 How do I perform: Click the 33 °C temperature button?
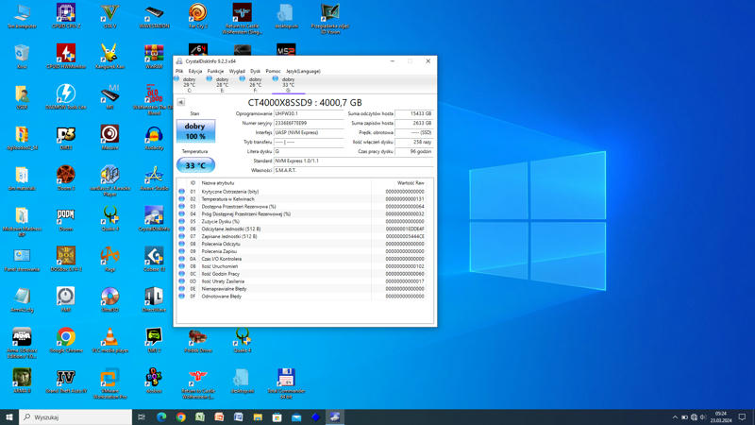[195, 165]
